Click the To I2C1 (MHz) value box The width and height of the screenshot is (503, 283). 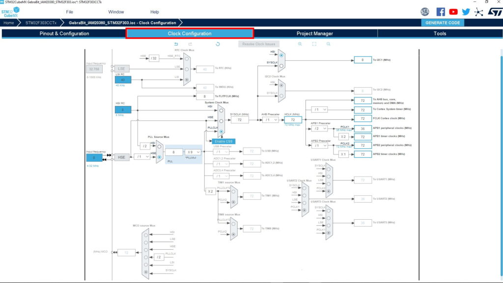(363, 60)
